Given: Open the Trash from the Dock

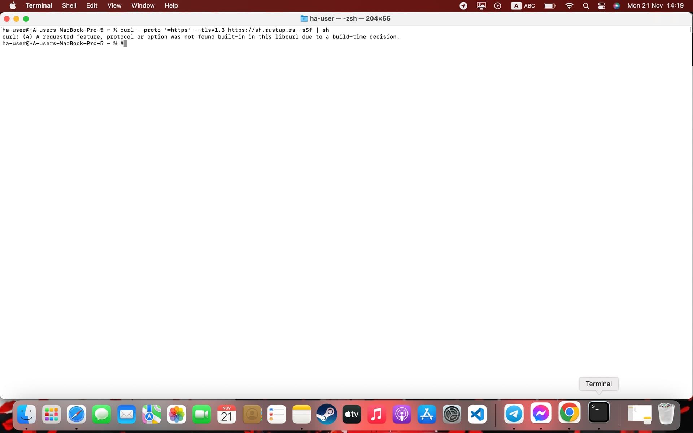Looking at the screenshot, I should 667,414.
